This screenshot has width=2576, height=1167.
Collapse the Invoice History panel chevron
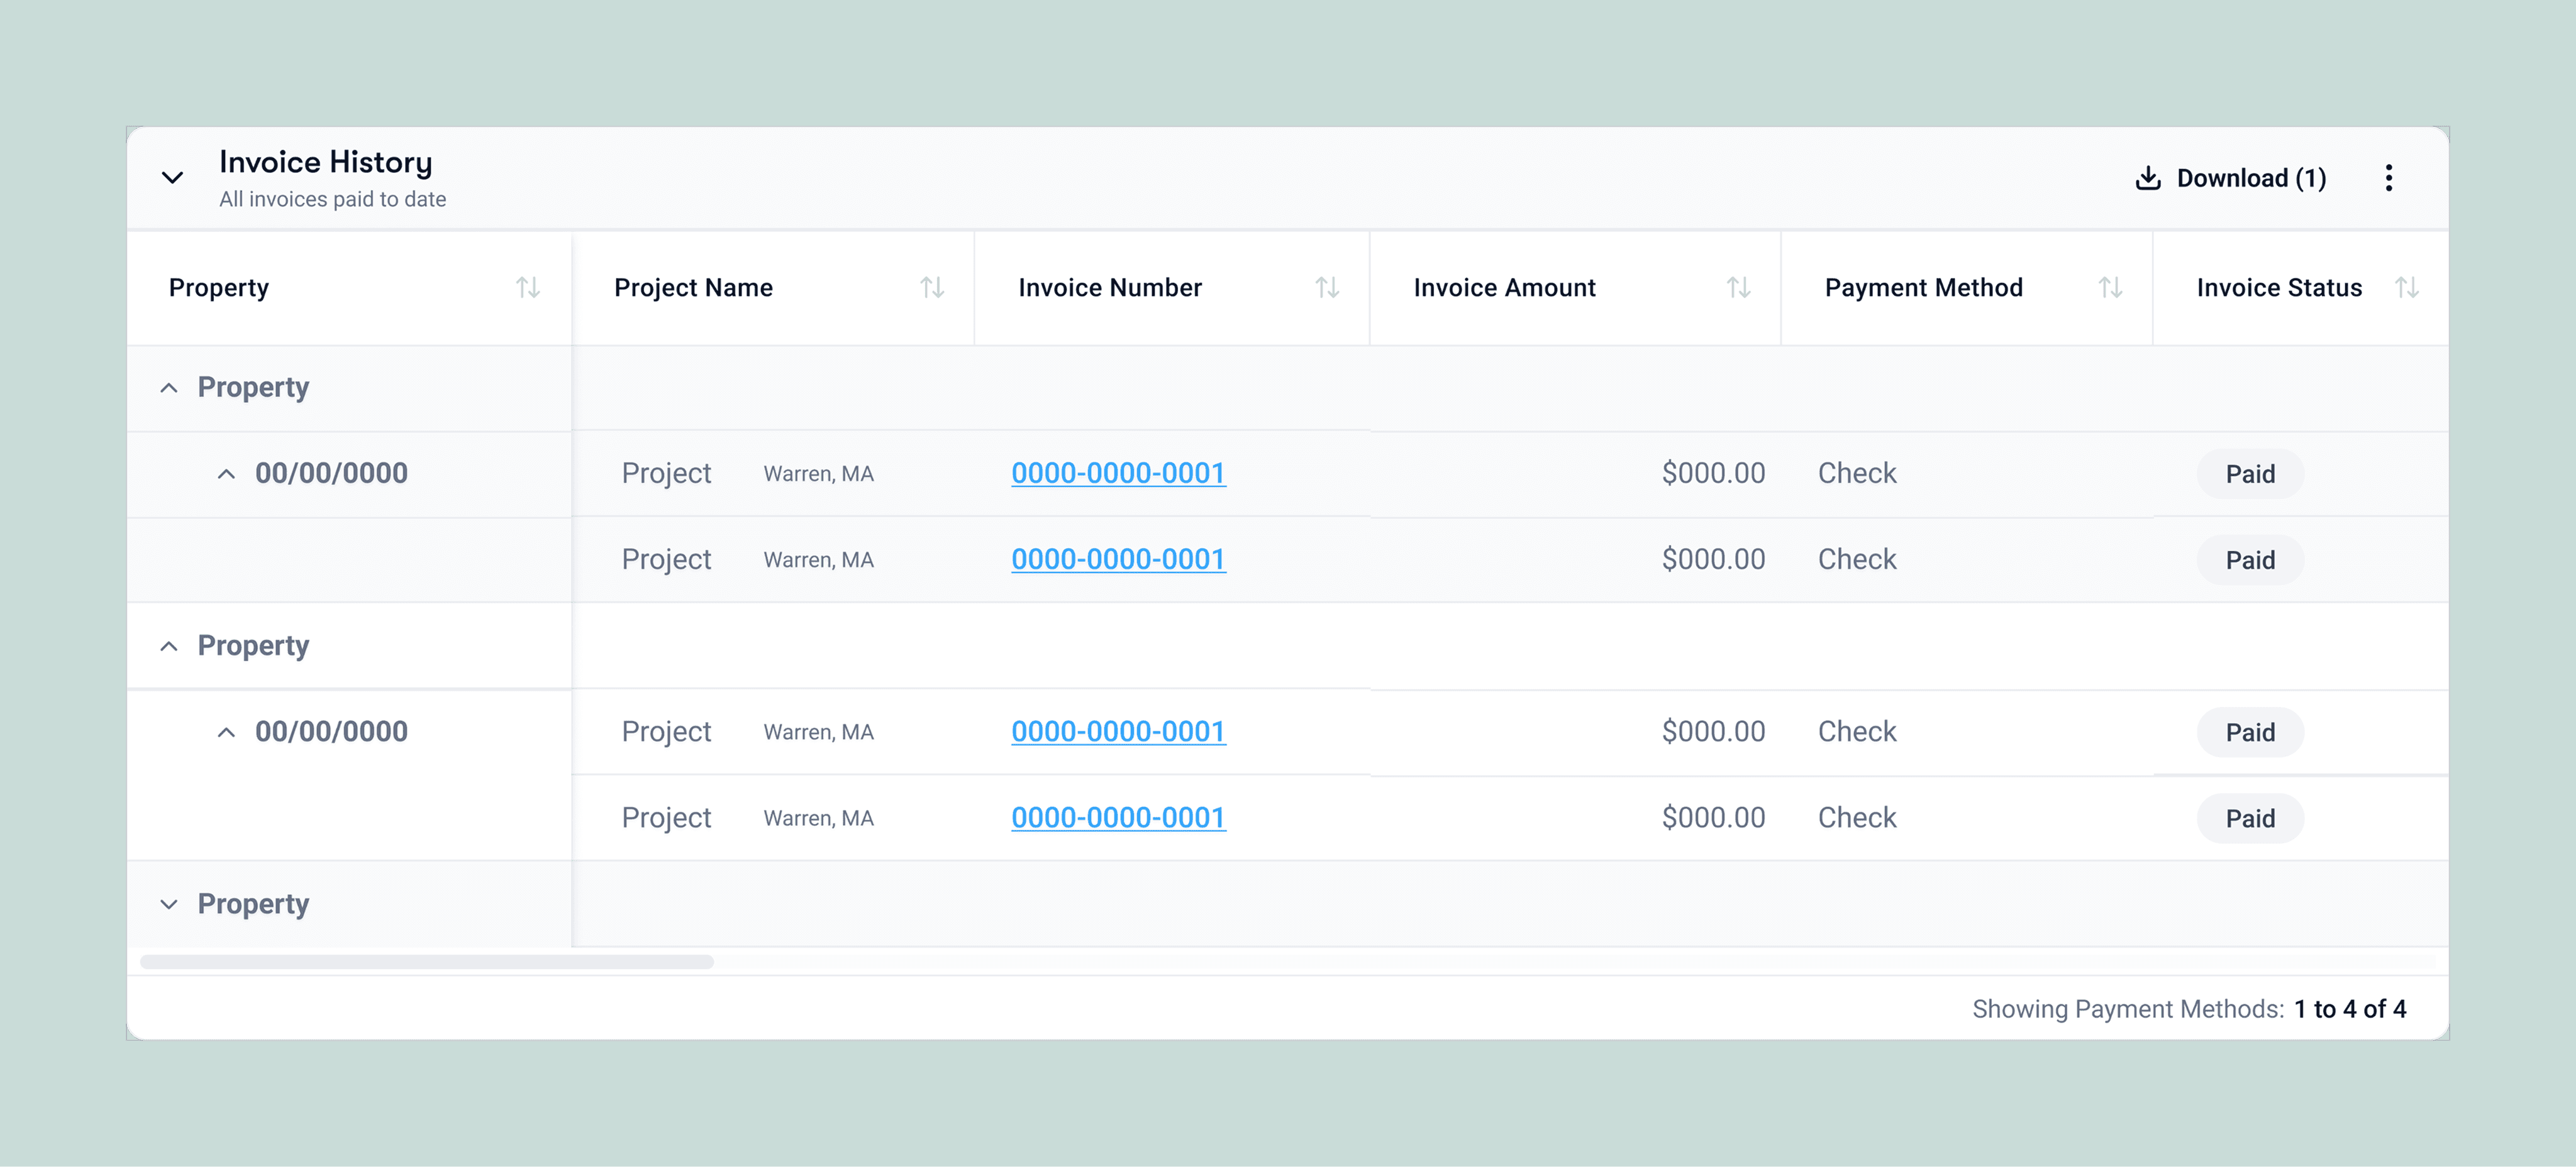(172, 178)
